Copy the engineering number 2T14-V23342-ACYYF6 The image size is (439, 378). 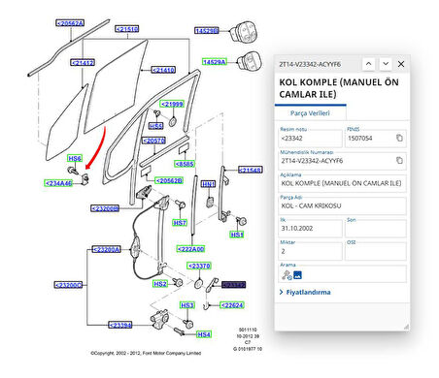[x=399, y=161]
